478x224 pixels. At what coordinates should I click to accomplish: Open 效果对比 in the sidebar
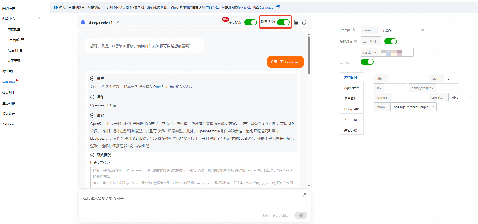tap(9, 93)
